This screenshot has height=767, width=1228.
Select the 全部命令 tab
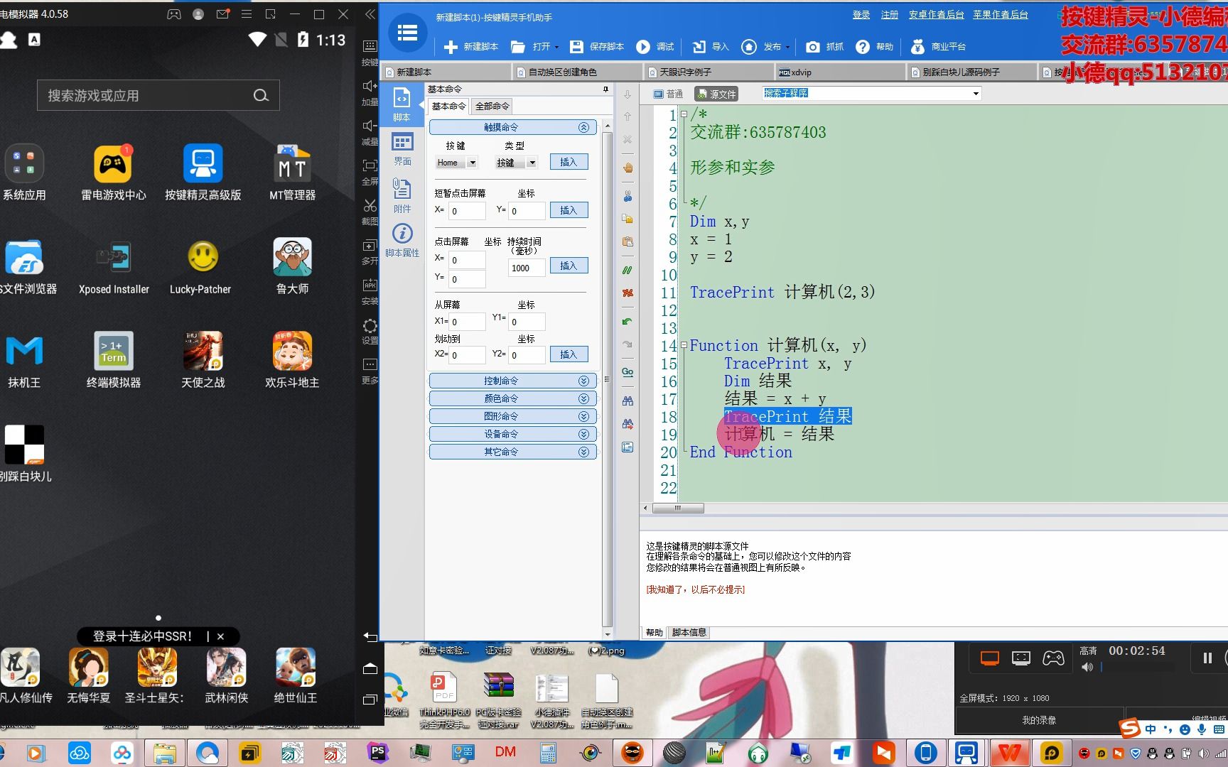[492, 107]
